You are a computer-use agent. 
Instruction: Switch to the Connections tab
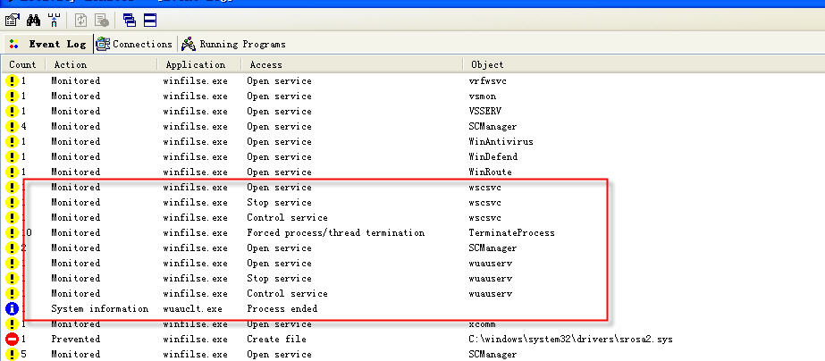(x=134, y=44)
